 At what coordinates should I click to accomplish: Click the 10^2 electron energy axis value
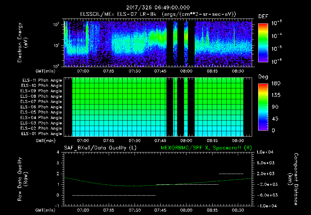click(x=56, y=25)
